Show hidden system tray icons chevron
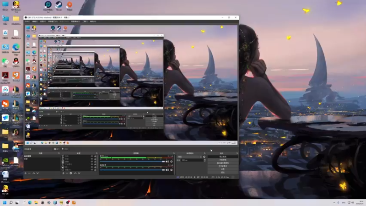The height and width of the screenshot is (206, 366). (334, 202)
